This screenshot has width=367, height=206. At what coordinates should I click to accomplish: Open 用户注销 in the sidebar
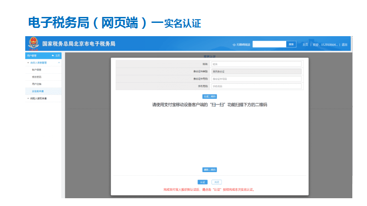(37, 84)
